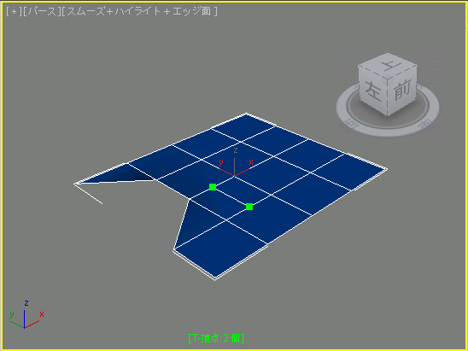This screenshot has width=468, height=351.
Task: Click the world axis tripod in the viewport corner
Action: [26, 315]
